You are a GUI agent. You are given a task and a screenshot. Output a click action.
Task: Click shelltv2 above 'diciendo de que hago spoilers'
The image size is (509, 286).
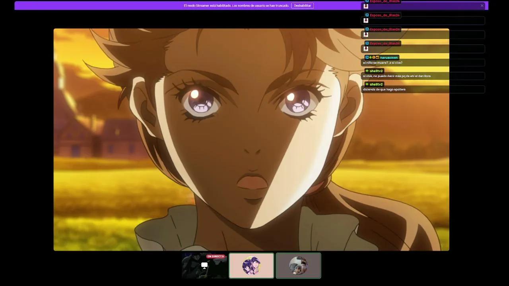pos(376,84)
